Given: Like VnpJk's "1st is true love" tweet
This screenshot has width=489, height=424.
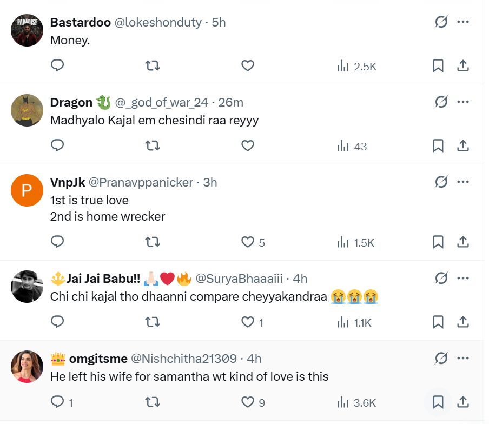Looking at the screenshot, I should pos(248,242).
